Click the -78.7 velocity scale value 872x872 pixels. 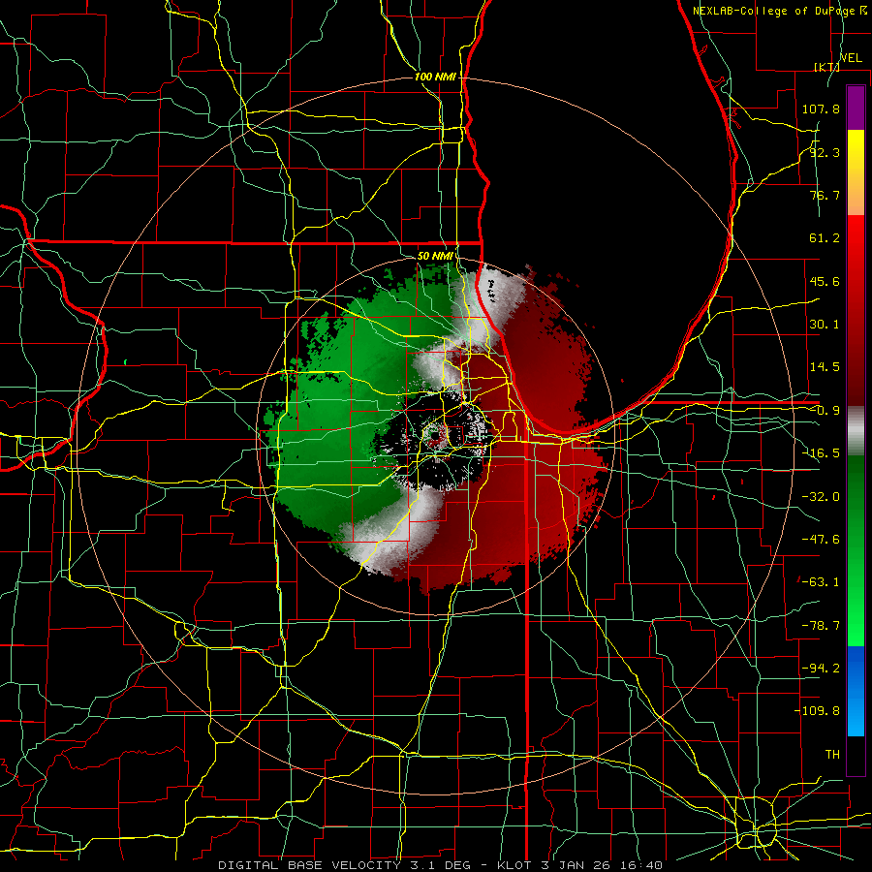[x=821, y=626]
